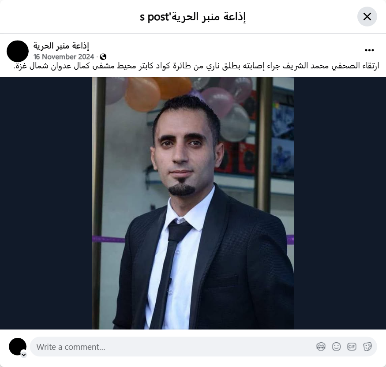Click the Arabic post caption text
The image size is (386, 367).
tap(196, 66)
